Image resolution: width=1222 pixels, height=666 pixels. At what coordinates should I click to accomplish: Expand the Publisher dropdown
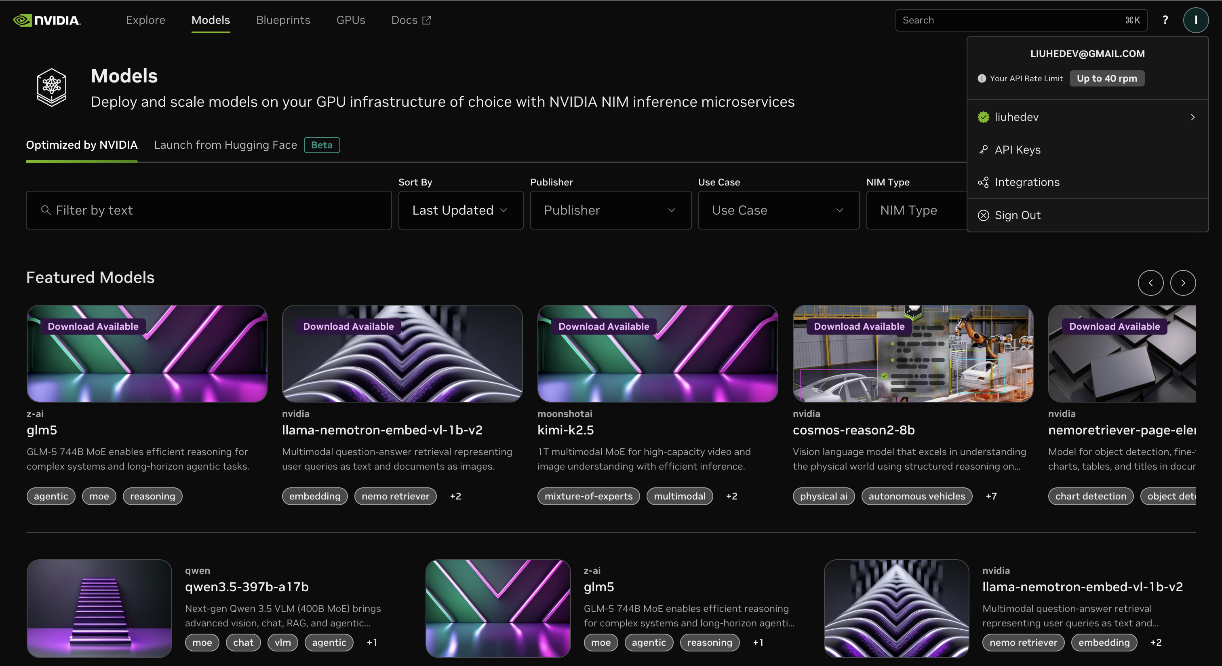[610, 210]
